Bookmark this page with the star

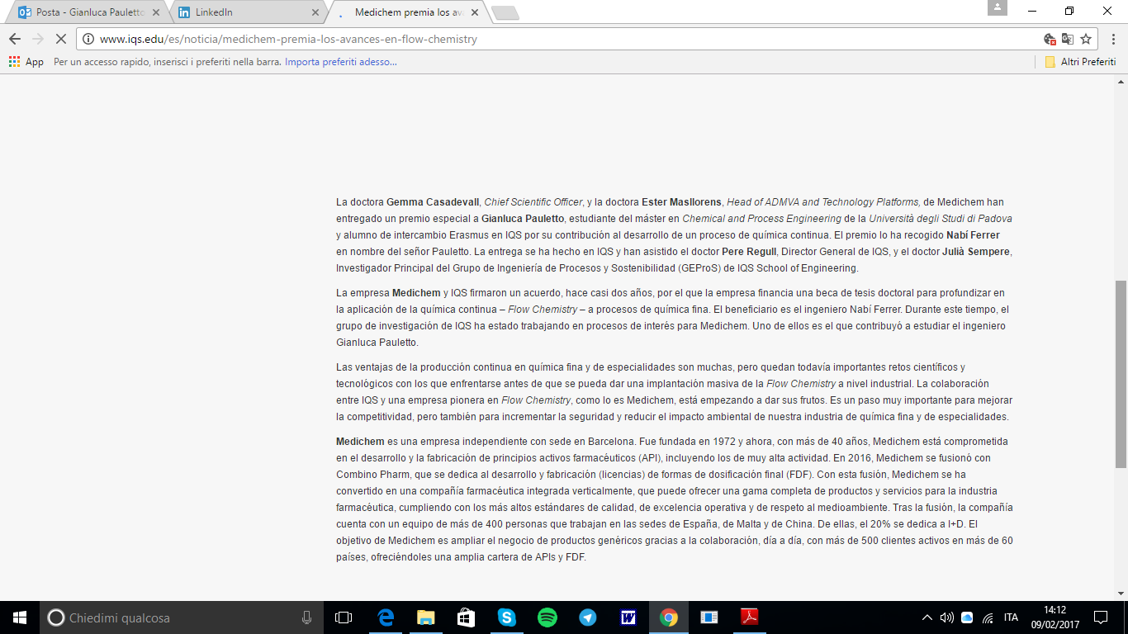click(1086, 39)
